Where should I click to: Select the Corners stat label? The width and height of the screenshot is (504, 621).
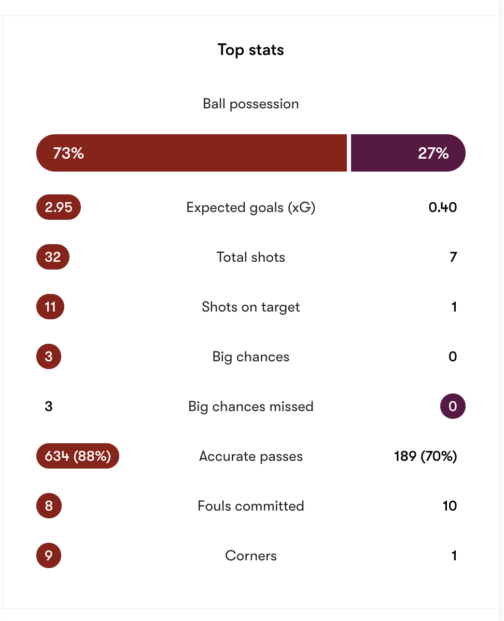pyautogui.click(x=251, y=556)
